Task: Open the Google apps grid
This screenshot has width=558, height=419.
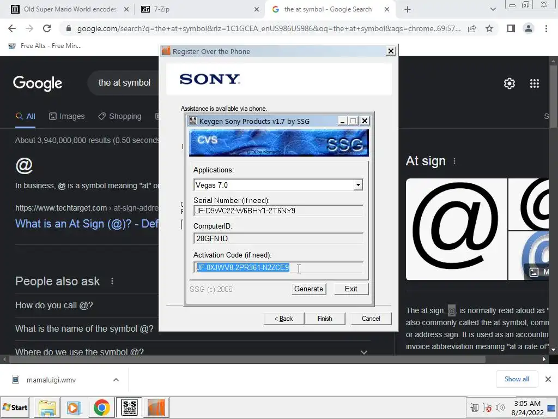Action: pyautogui.click(x=535, y=83)
